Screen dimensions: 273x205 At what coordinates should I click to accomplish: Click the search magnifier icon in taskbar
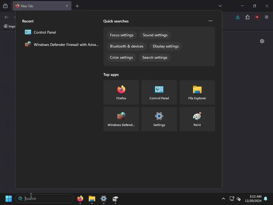[x=20, y=199]
